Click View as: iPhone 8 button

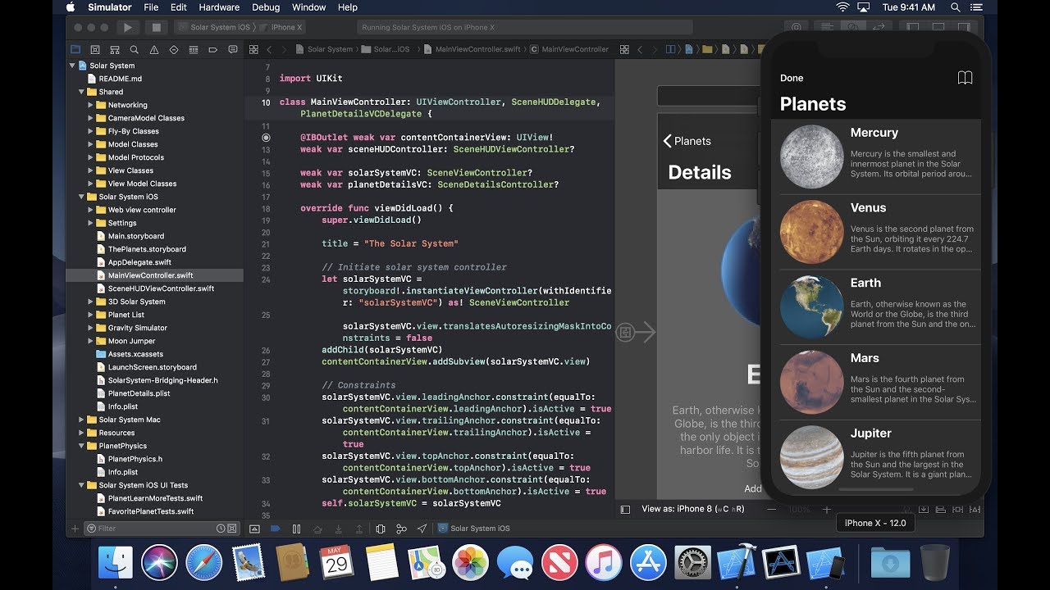(693, 509)
